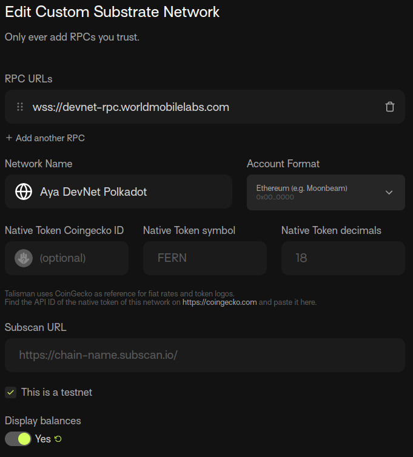Click the 0x00...0000 account format example

coord(275,198)
